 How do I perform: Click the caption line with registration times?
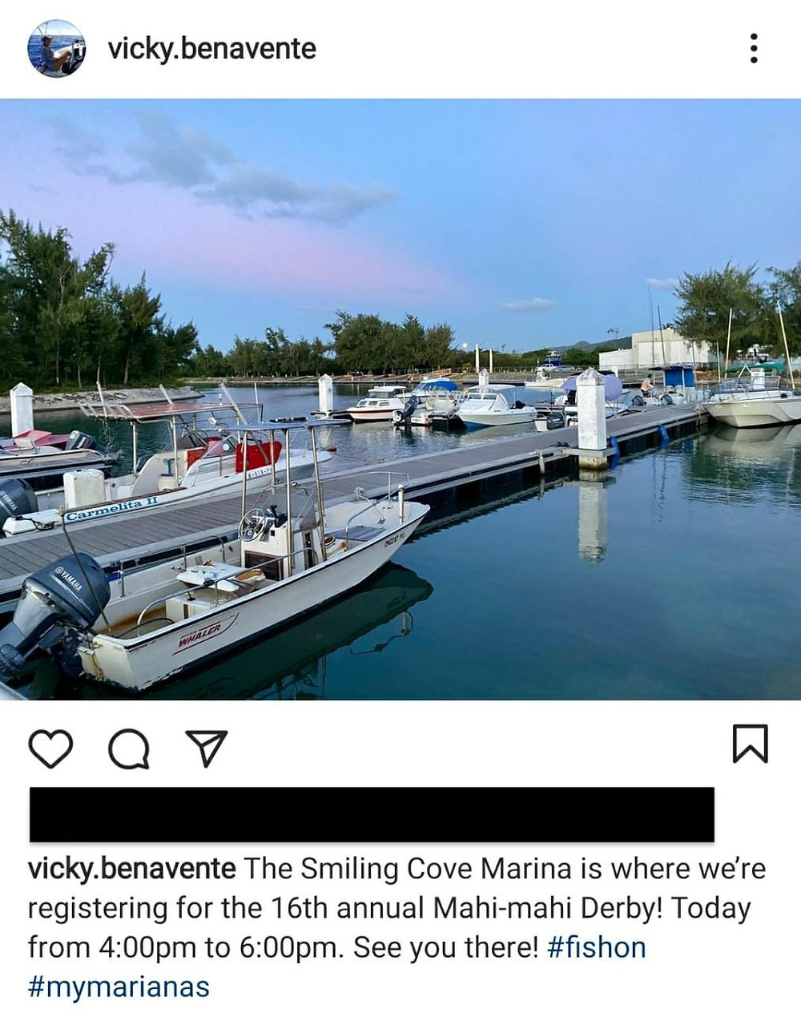pyautogui.click(x=337, y=947)
